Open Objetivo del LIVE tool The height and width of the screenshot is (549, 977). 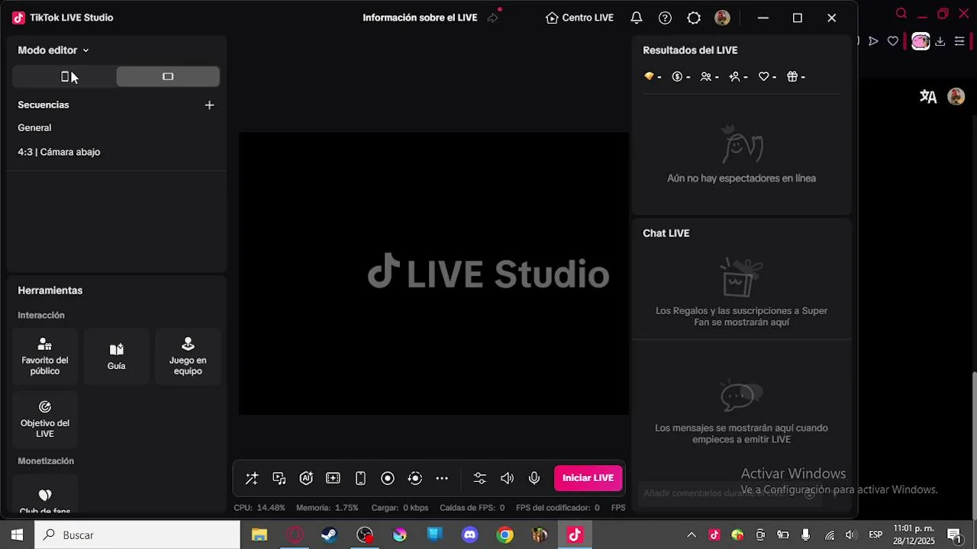[45, 419]
